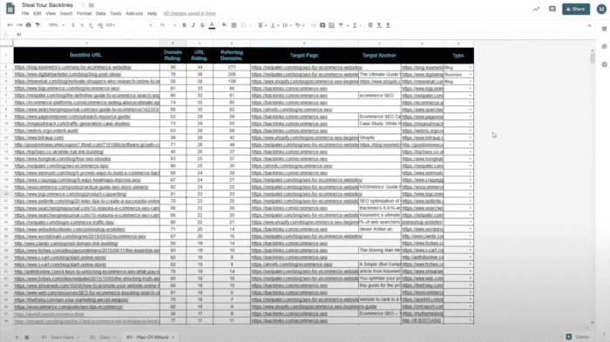Click the Functions sigma icon
This screenshot has width=610, height=342.
[355, 25]
